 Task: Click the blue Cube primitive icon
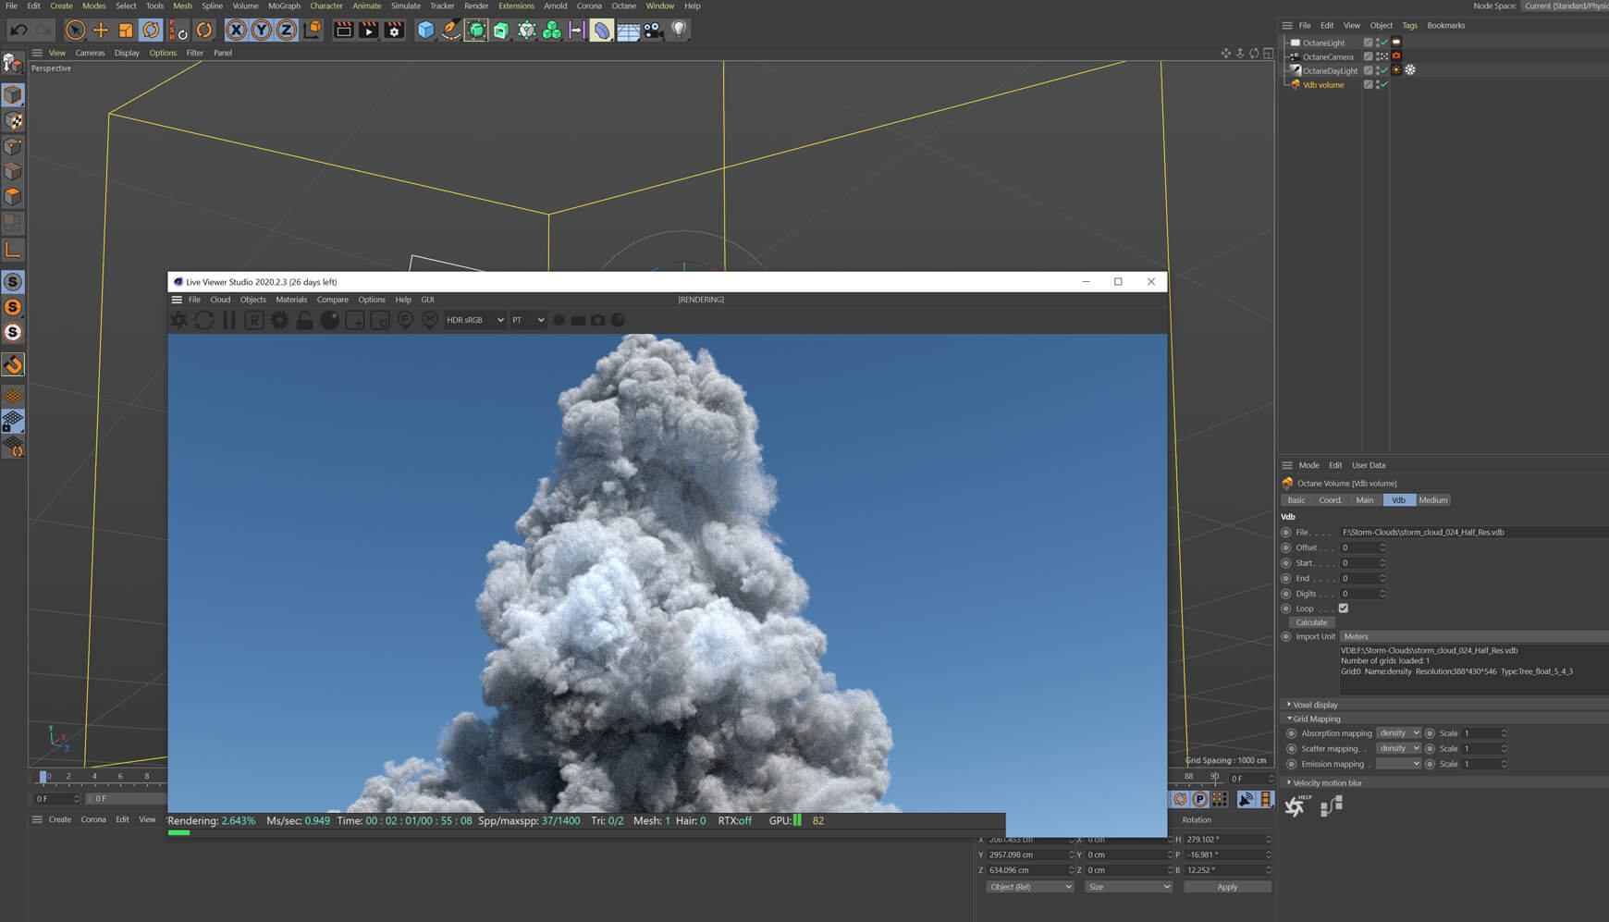tap(425, 31)
